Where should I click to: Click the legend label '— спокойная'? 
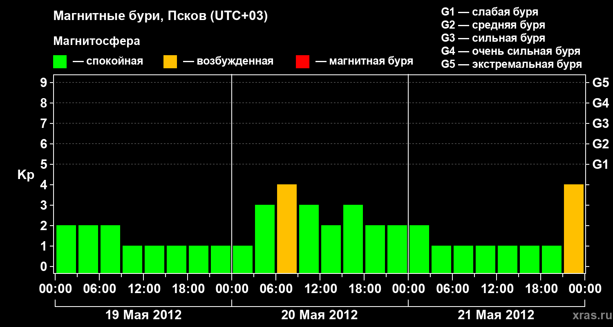(x=108, y=61)
